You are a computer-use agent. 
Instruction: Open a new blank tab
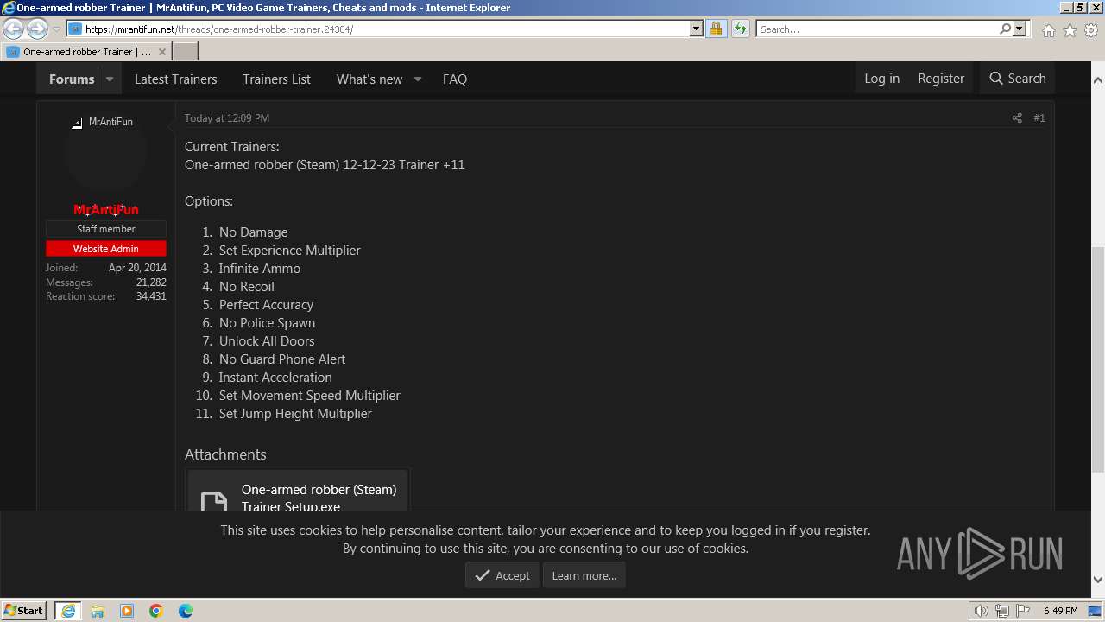tap(186, 52)
